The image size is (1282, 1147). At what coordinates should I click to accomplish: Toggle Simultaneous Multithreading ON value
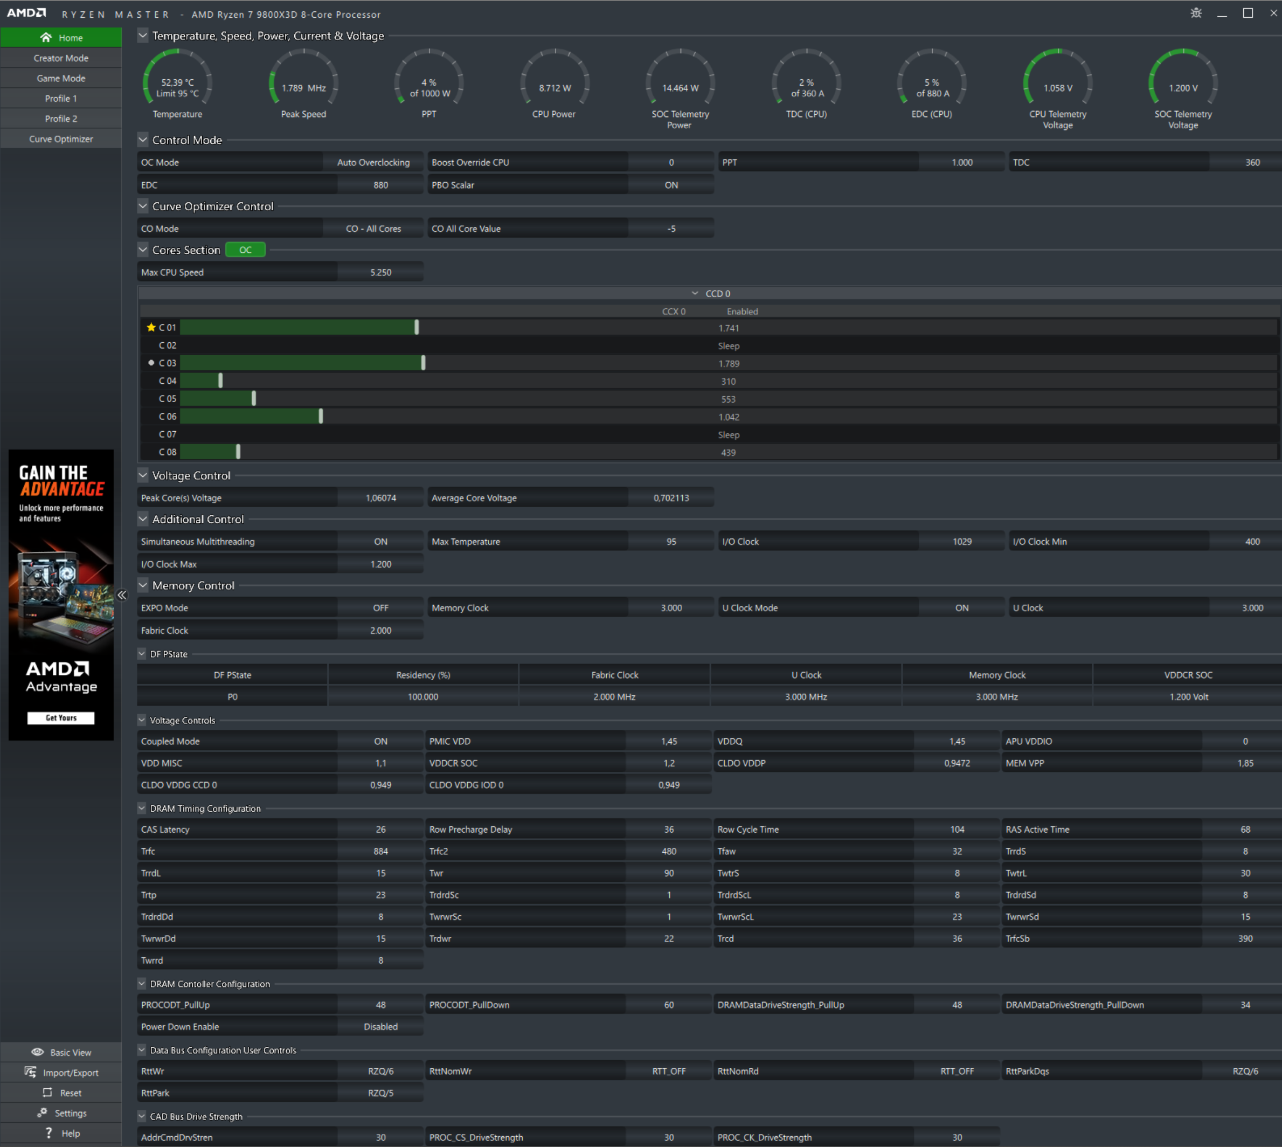[380, 542]
